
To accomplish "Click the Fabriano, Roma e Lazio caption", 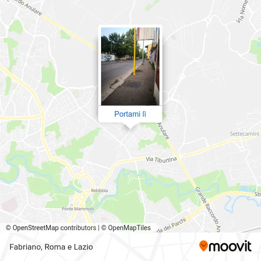I will tap(51, 247).
